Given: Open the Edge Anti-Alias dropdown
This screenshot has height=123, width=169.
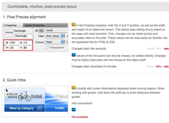Looking at the screenshot, I should [55, 36].
